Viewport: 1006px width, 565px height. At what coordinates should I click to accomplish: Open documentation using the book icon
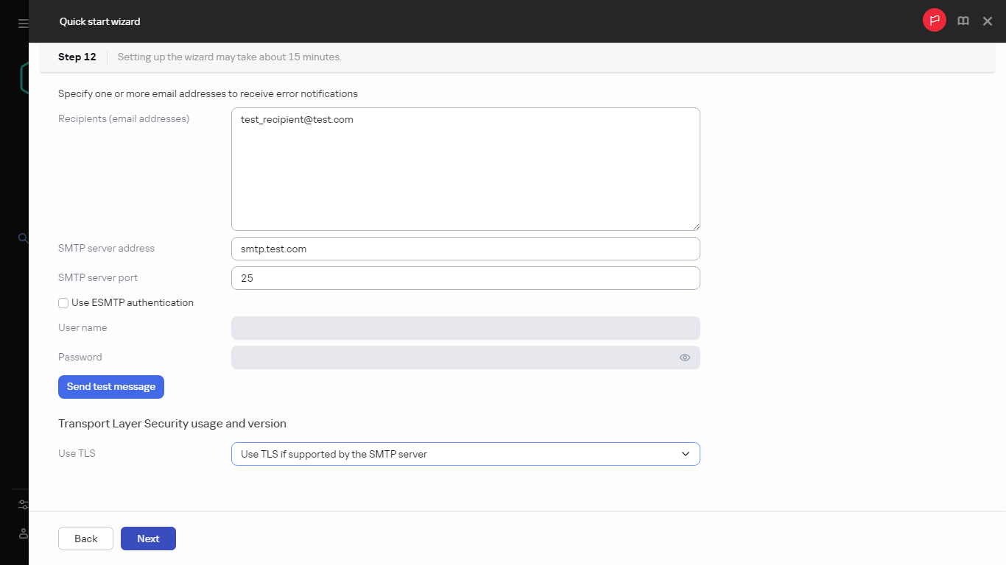[x=963, y=21]
